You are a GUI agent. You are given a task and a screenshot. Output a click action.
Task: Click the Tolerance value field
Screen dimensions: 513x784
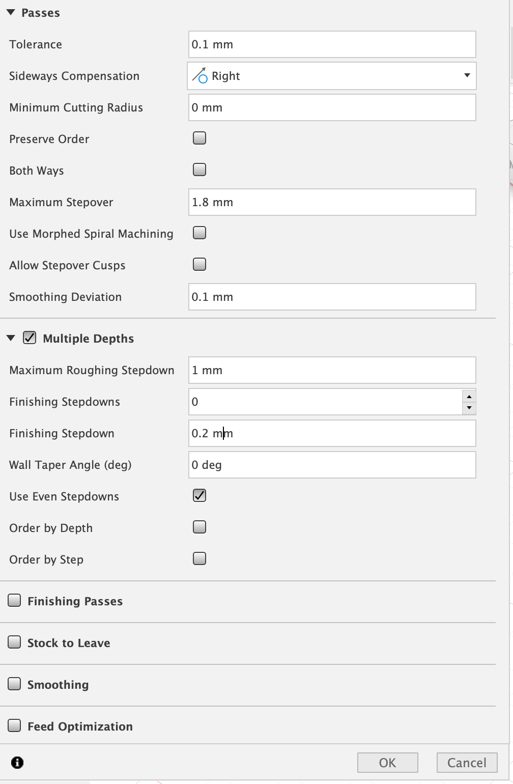click(x=332, y=44)
